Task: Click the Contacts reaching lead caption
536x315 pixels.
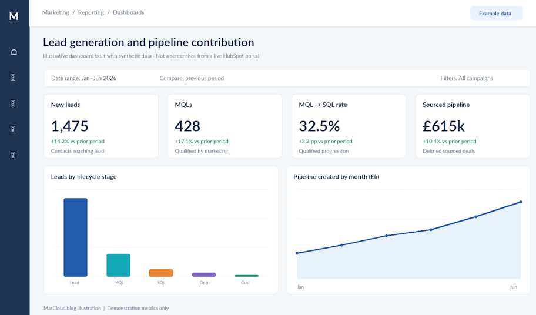Action: [78, 151]
